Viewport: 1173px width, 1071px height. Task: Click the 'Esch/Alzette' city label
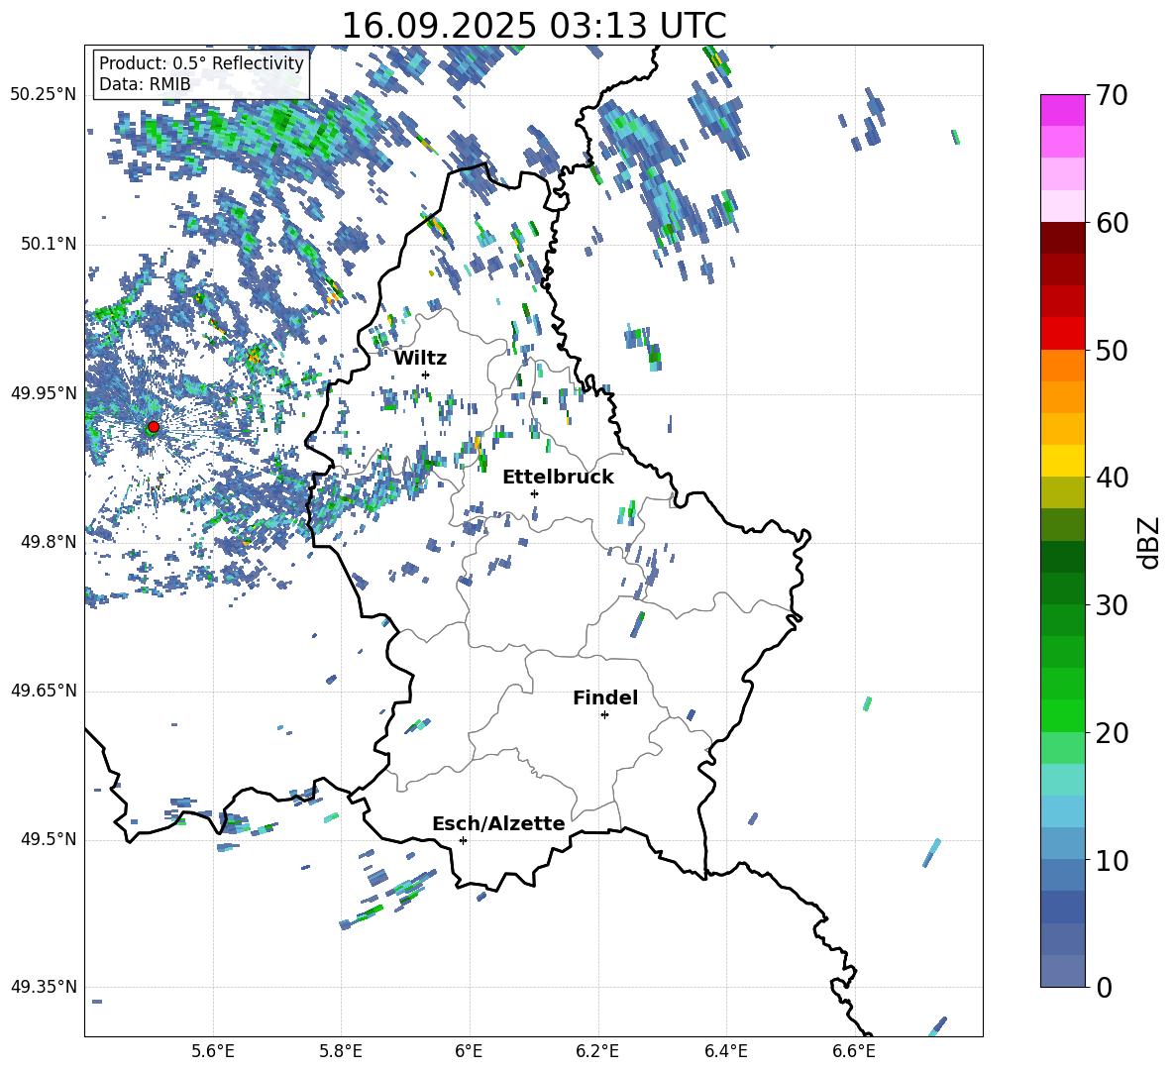point(499,823)
